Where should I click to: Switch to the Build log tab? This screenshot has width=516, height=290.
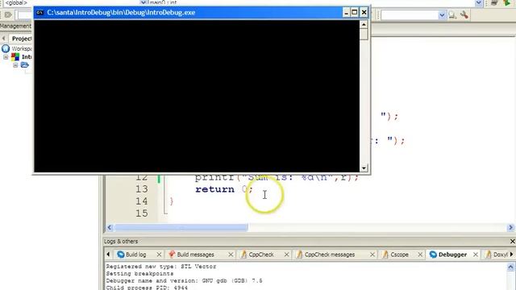135,255
